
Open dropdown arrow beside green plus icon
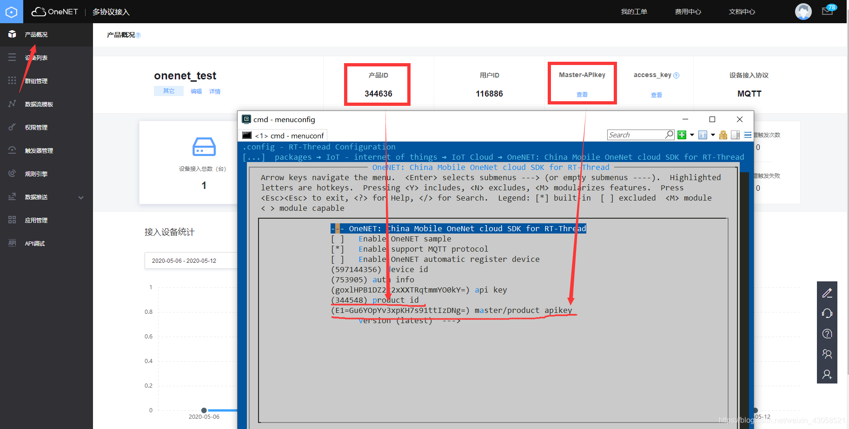point(692,135)
